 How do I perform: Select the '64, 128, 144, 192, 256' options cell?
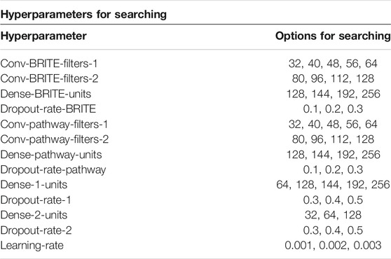click(x=333, y=185)
